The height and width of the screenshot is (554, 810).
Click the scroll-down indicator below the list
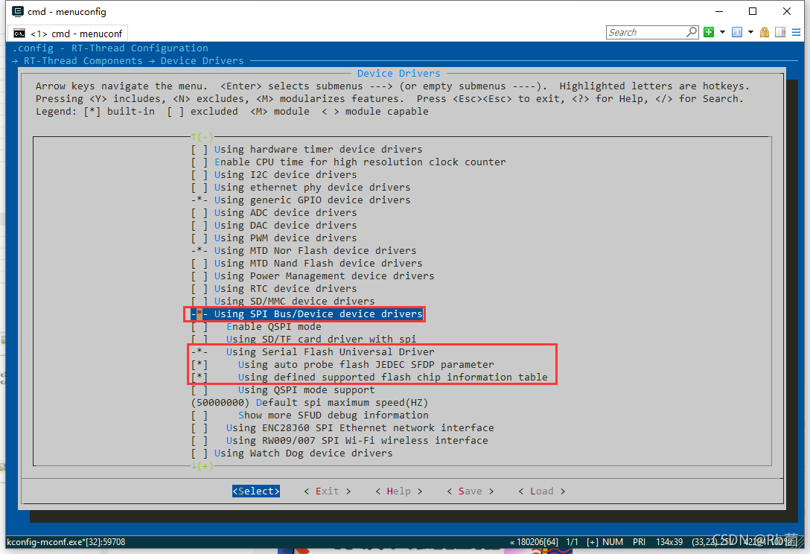point(202,465)
